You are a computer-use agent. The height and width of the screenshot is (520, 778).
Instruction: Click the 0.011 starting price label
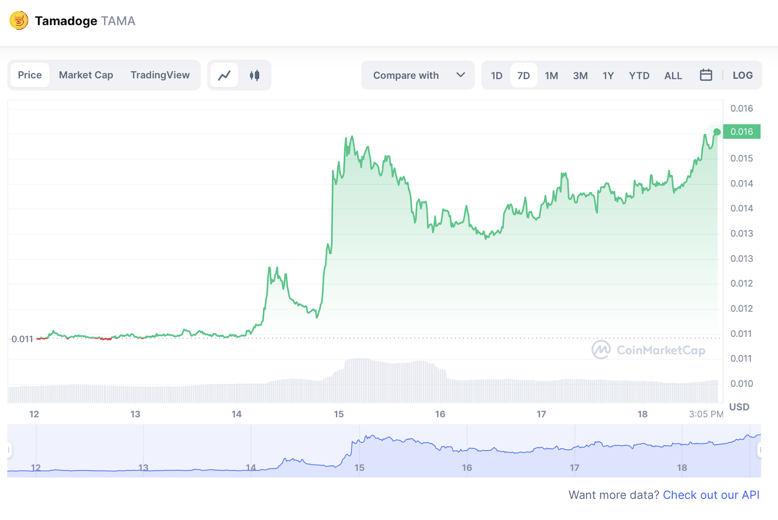click(22, 339)
